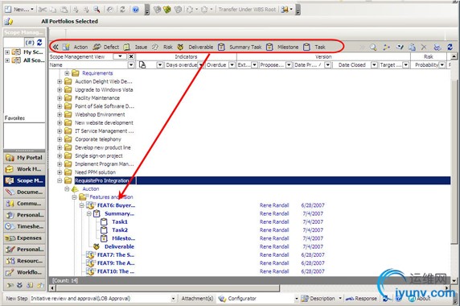This screenshot has width=460, height=306.
Task: Click the blue refresh icon in grid toolbar
Action: (450, 47)
